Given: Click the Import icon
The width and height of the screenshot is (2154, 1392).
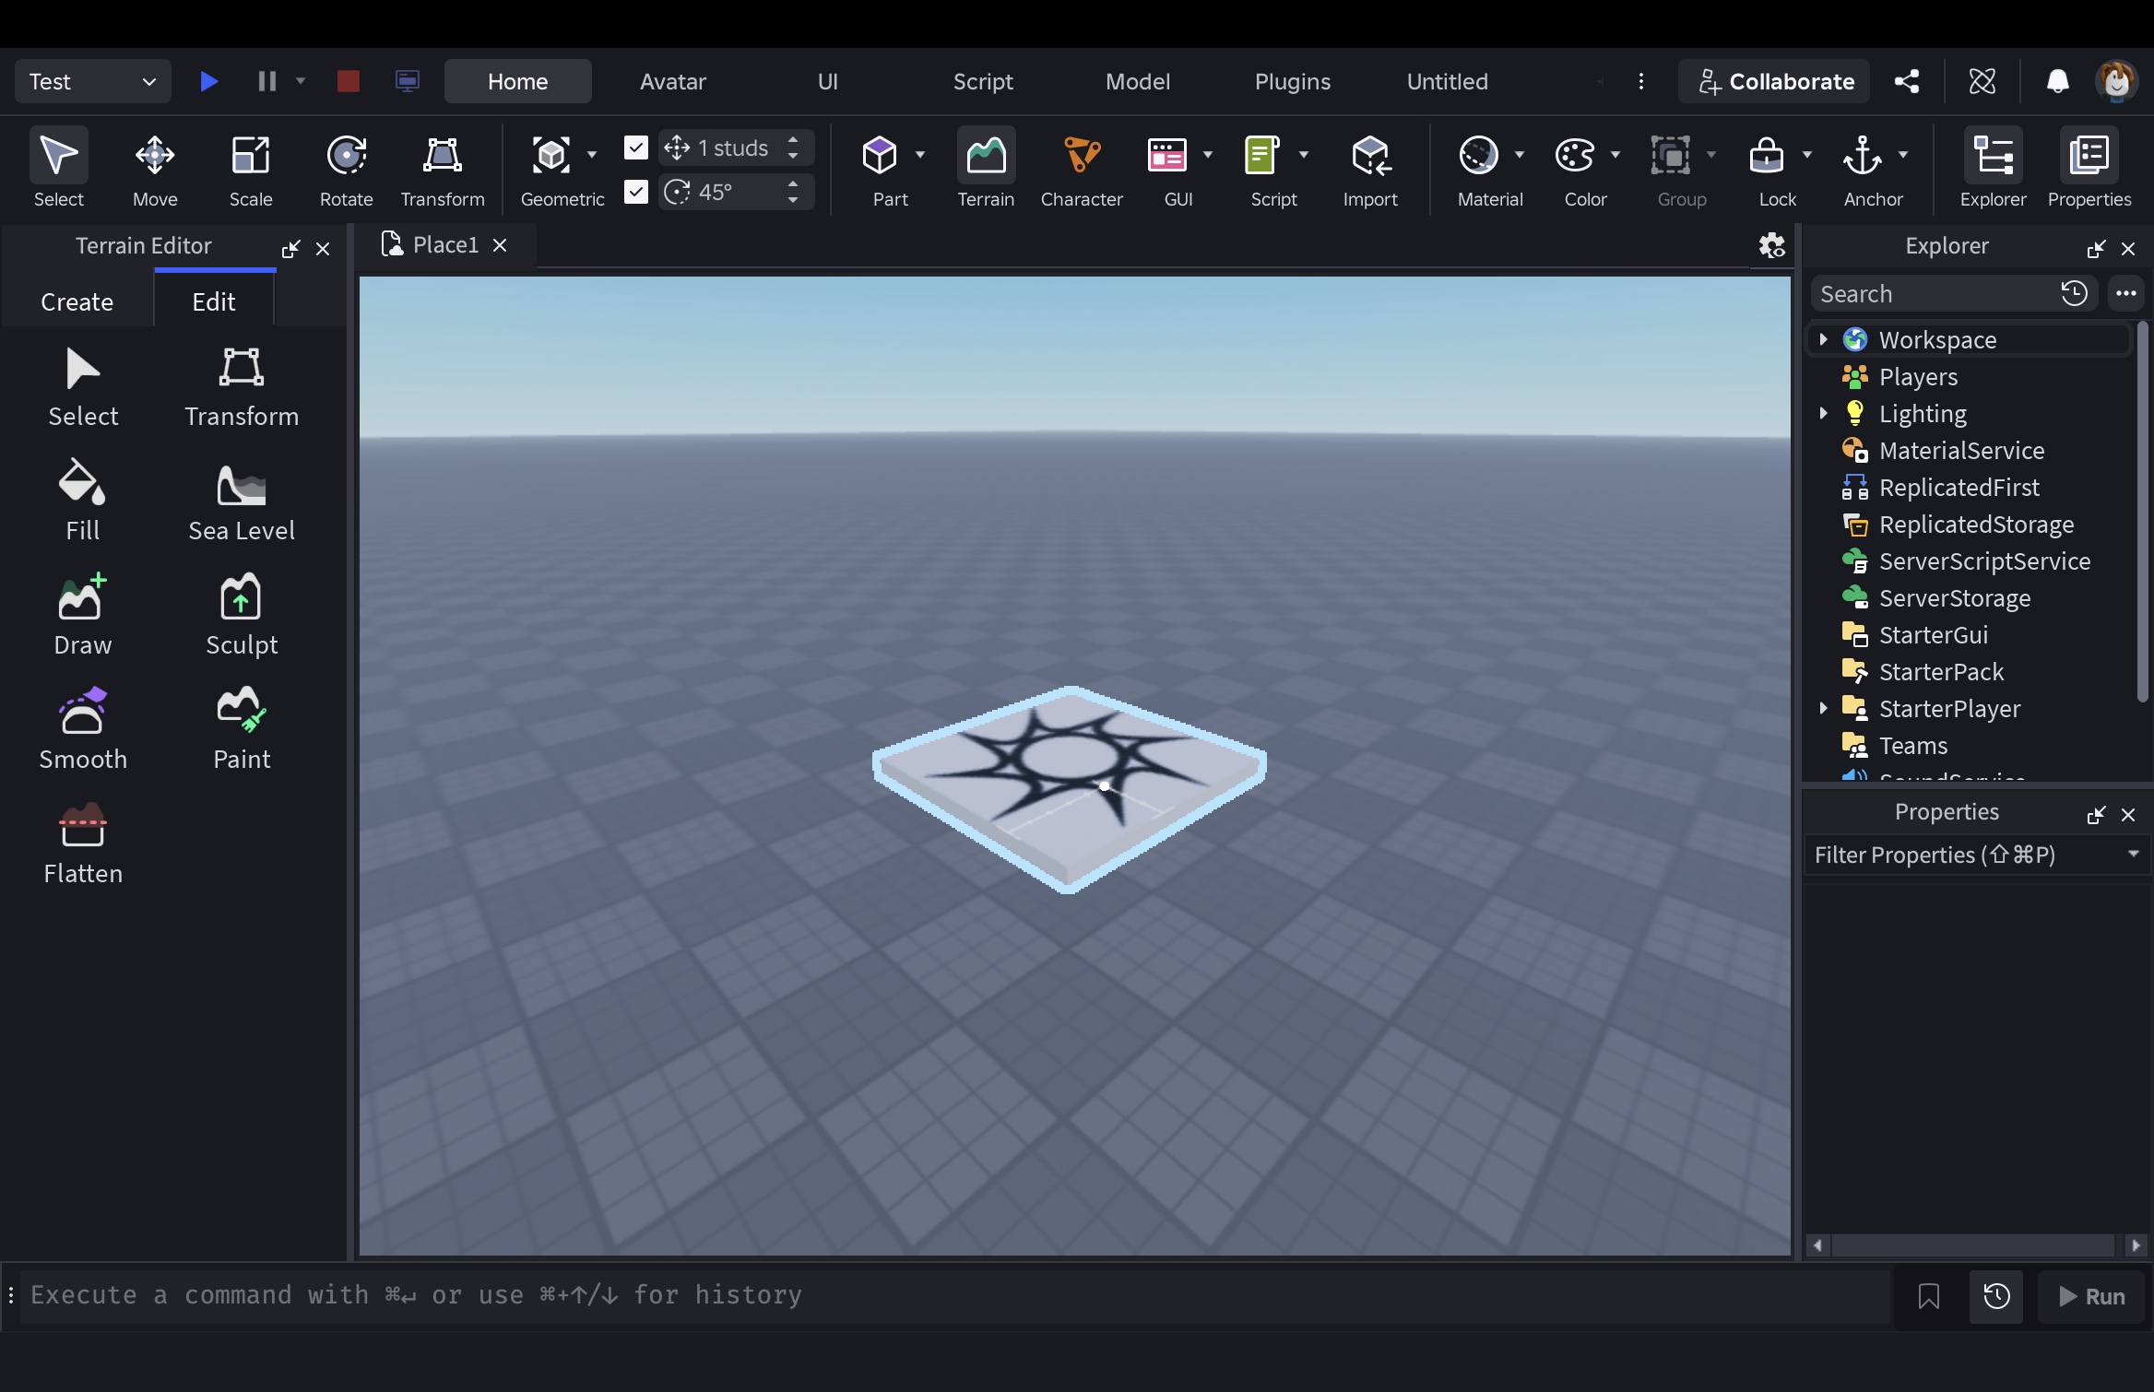Looking at the screenshot, I should 1370,169.
